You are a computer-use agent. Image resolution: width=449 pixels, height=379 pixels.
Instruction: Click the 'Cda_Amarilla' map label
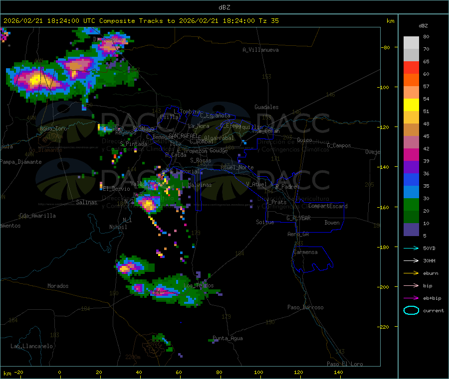click(37, 216)
